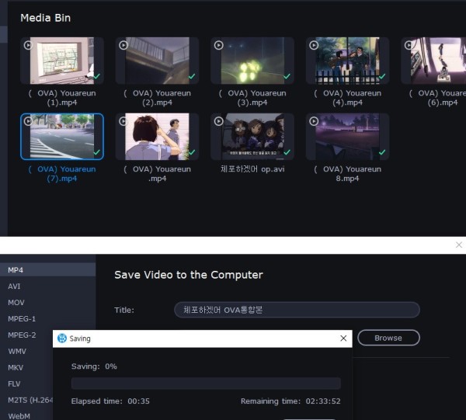The width and height of the screenshot is (466, 420).
Task: Click green checkmark on Youareun (4).mp4
Action: (x=382, y=76)
